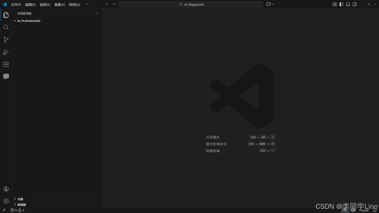The width and height of the screenshot is (379, 213).
Task: Open notifications bell in status bar
Action: [x=375, y=210]
